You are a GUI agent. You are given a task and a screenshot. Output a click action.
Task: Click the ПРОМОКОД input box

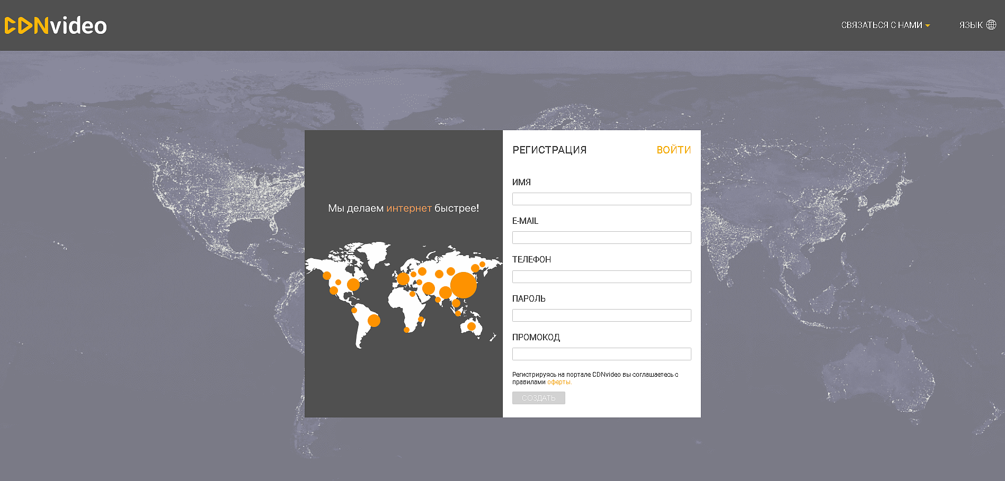(x=601, y=354)
